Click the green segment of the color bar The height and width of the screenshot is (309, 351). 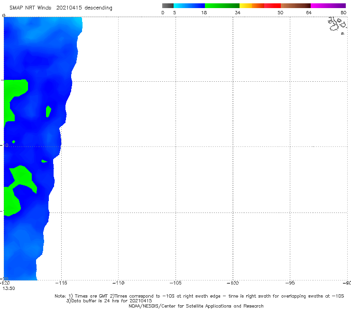click(222, 6)
